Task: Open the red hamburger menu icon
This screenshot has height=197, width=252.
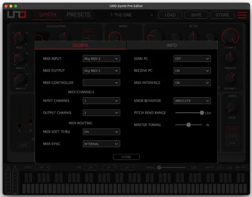Action: (242, 15)
